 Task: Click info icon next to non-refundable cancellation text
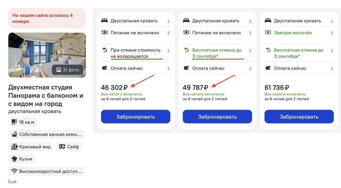(x=169, y=50)
